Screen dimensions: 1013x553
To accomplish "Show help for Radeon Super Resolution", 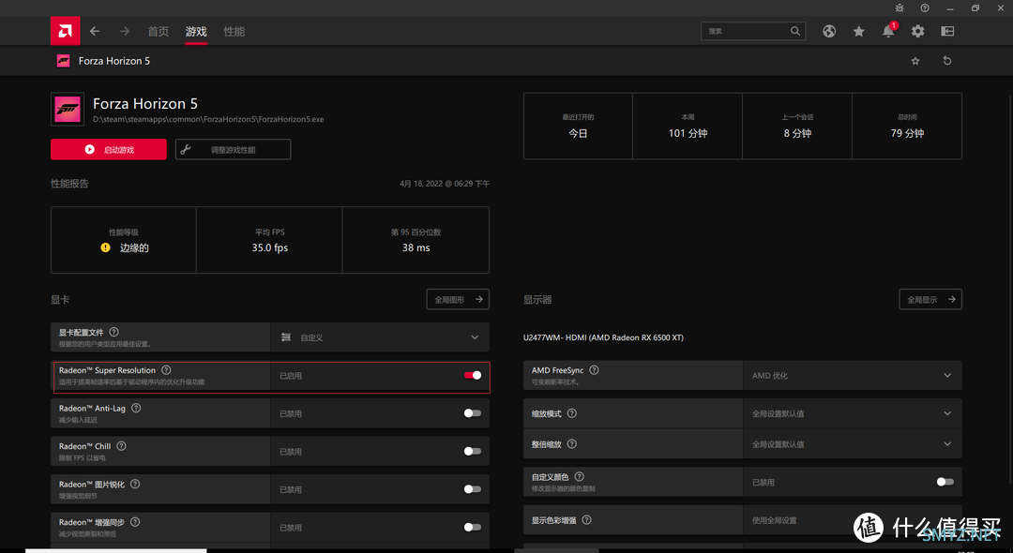I will 166,369.
